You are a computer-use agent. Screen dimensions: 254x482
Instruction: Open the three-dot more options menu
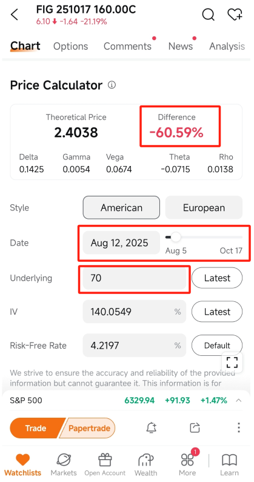(239, 427)
